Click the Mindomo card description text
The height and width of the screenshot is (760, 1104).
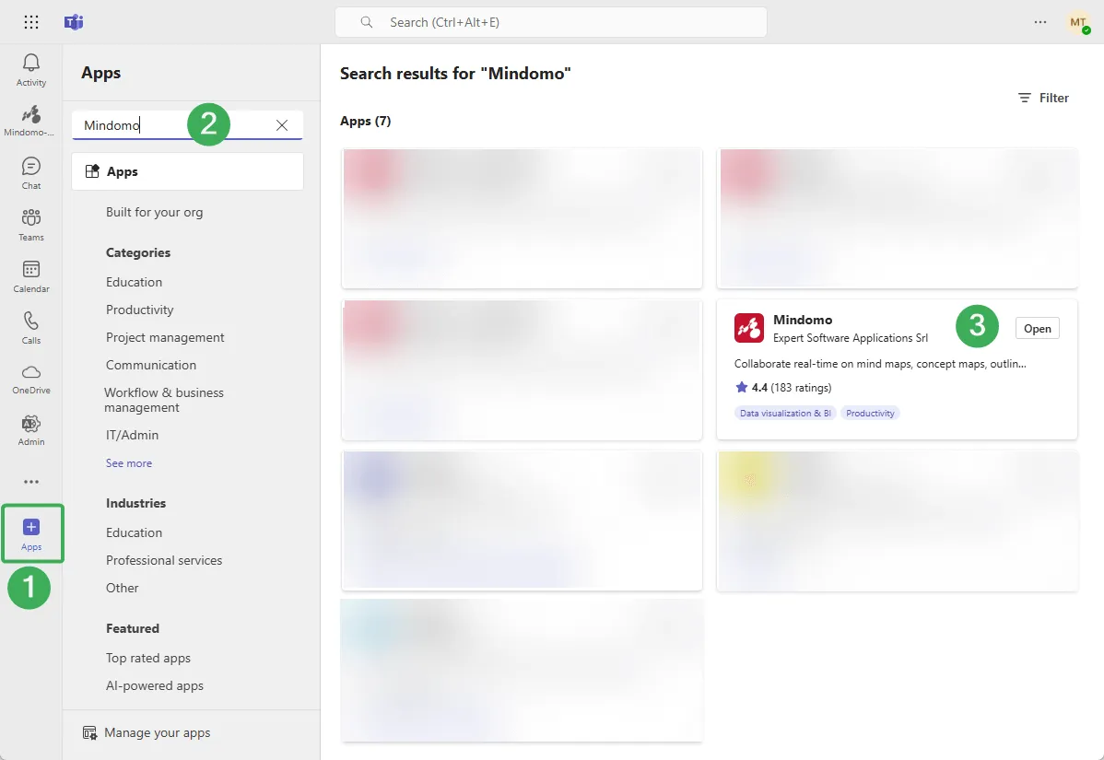coord(880,364)
